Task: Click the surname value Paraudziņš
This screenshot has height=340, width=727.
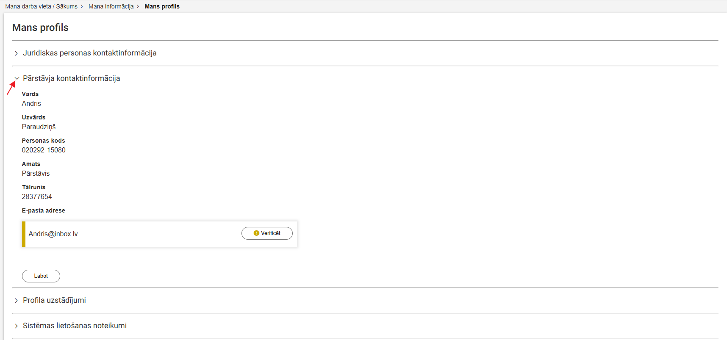Action: 39,127
